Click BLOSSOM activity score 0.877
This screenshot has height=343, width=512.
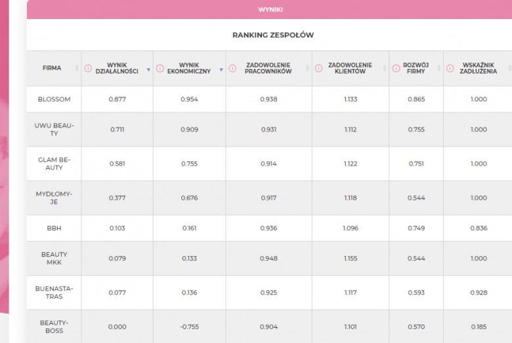[117, 99]
